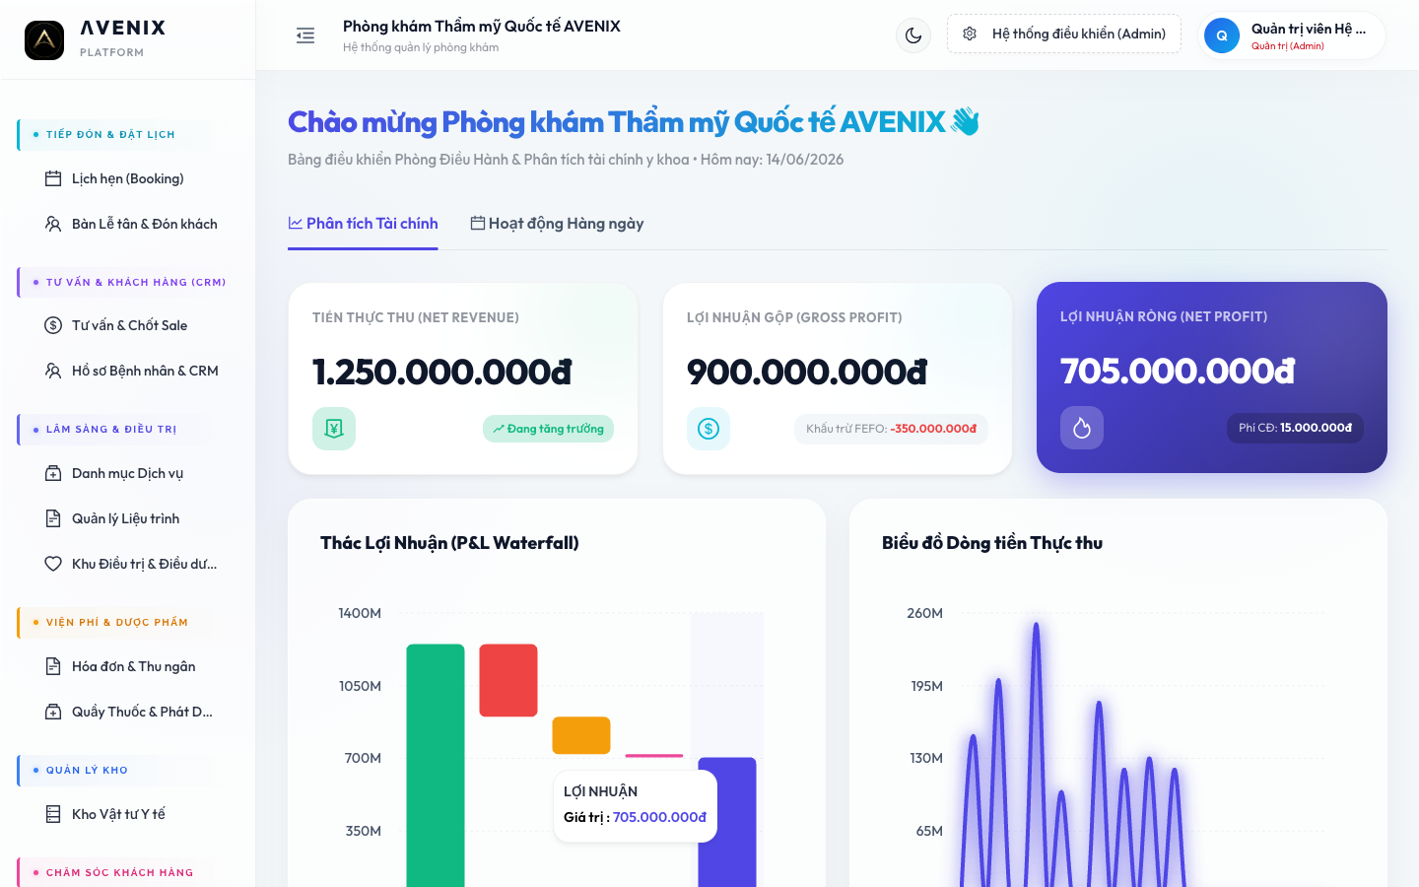Screen dimensions: 1419x887
Task: Click the green yen receipt icon on revenue card
Action: (334, 429)
